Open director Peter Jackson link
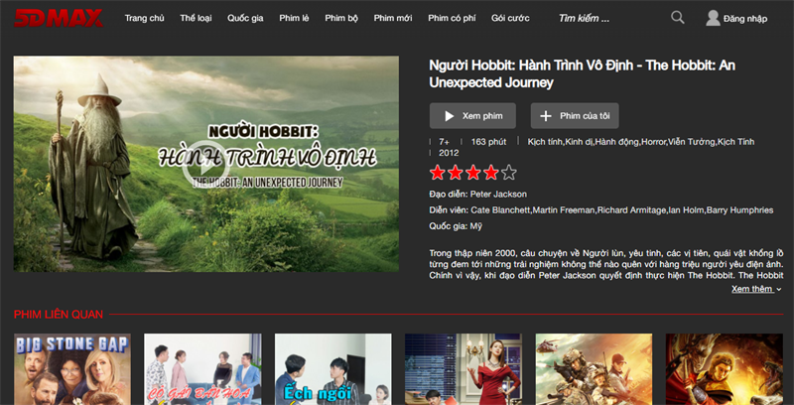The width and height of the screenshot is (794, 405). [x=498, y=194]
